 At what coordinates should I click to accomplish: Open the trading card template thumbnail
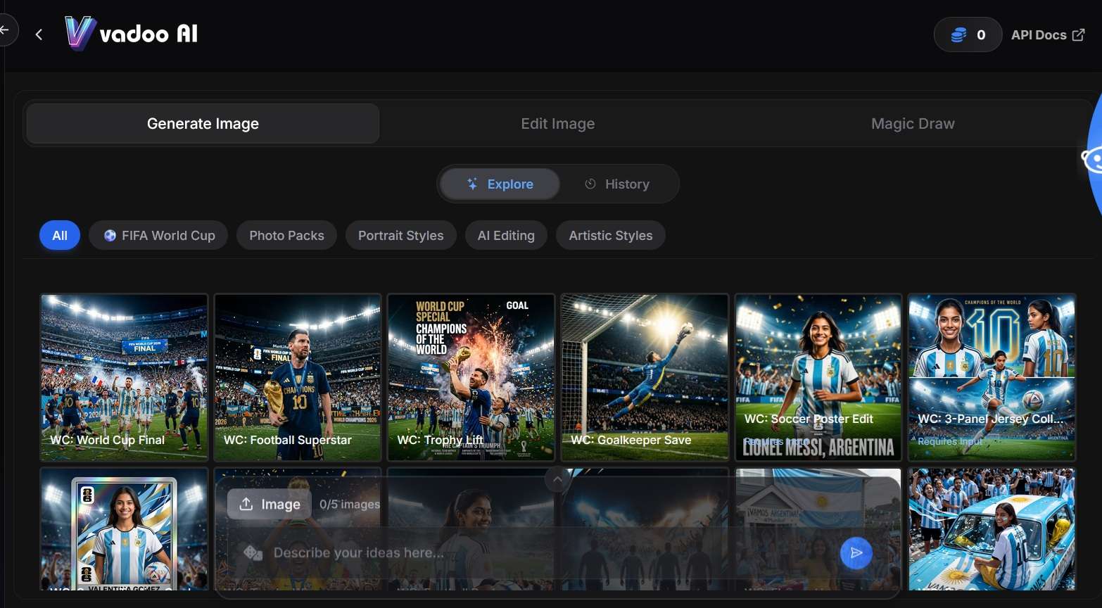(124, 529)
